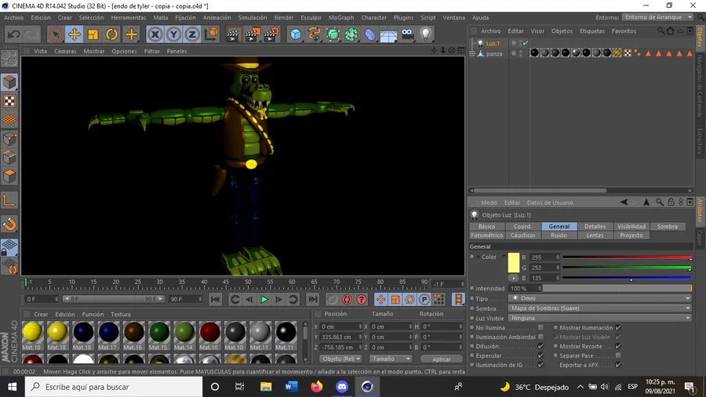
Task: Toggle the Y axis lock
Action: point(173,35)
